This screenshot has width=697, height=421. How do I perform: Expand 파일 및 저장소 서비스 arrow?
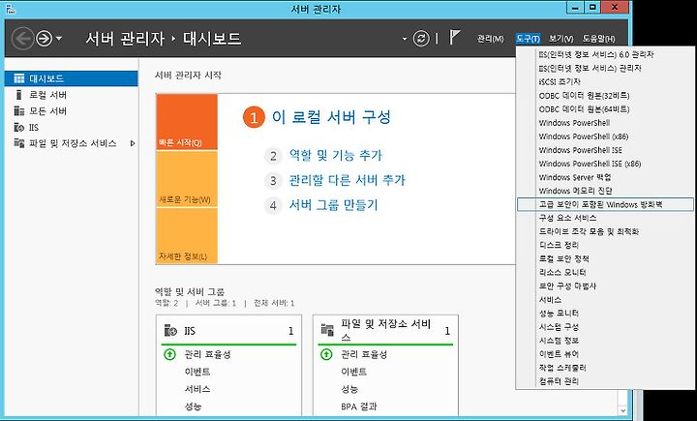pos(133,143)
